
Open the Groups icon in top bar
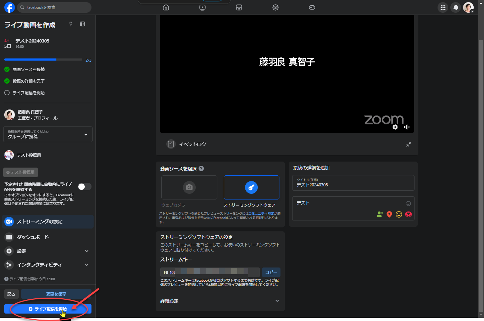click(x=276, y=7)
